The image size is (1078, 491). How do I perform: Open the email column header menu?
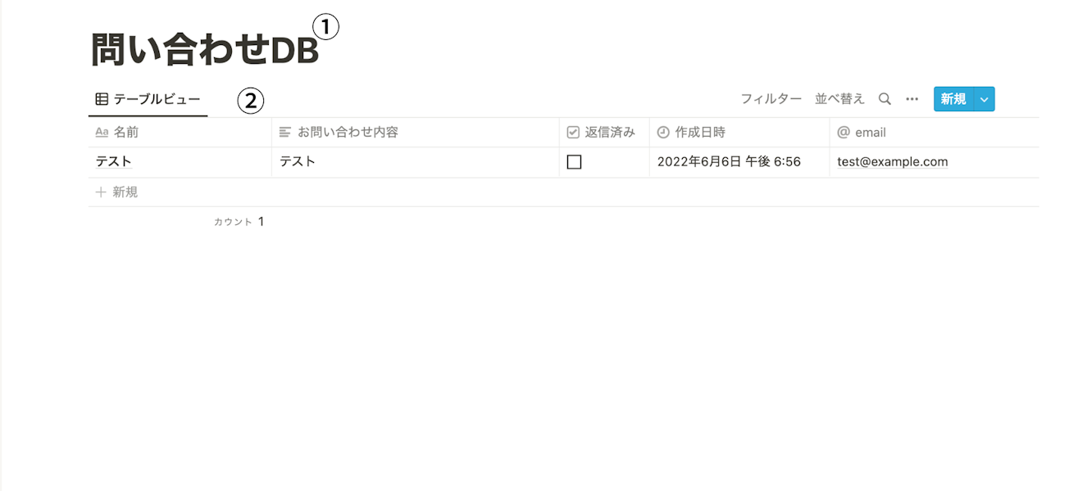pyautogui.click(x=935, y=132)
